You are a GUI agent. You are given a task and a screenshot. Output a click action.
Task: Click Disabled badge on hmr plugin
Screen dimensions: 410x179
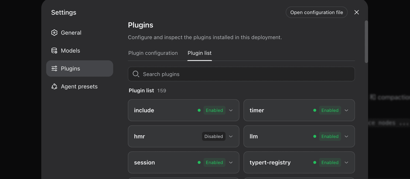(214, 136)
